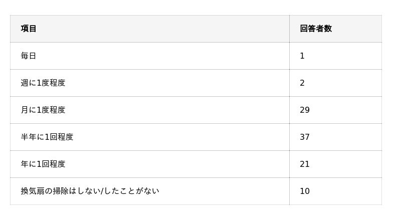Click the '半' character in '半年に1回程度'
Viewport: 401px width, 220px height.
pos(25,137)
